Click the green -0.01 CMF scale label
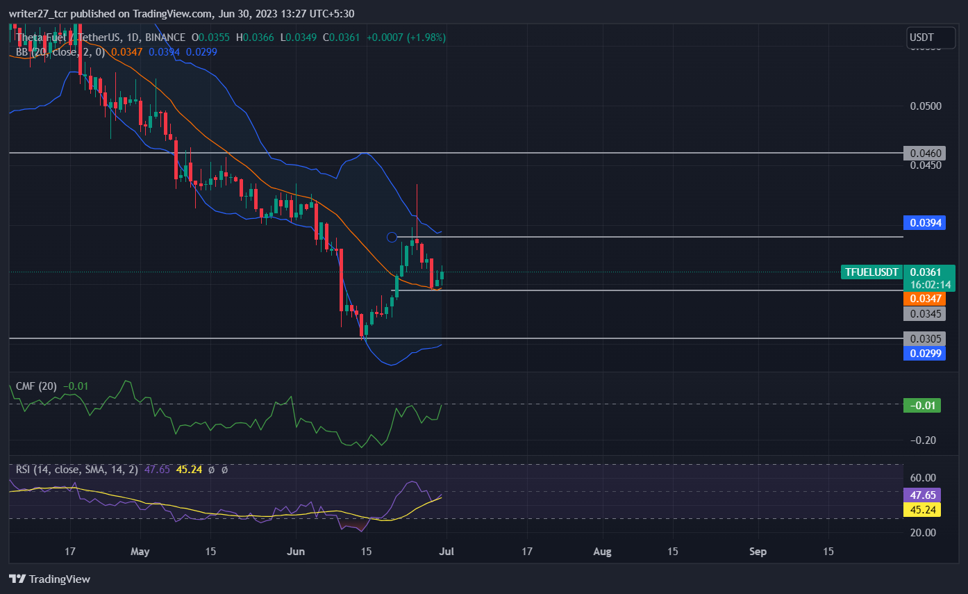 [x=922, y=405]
